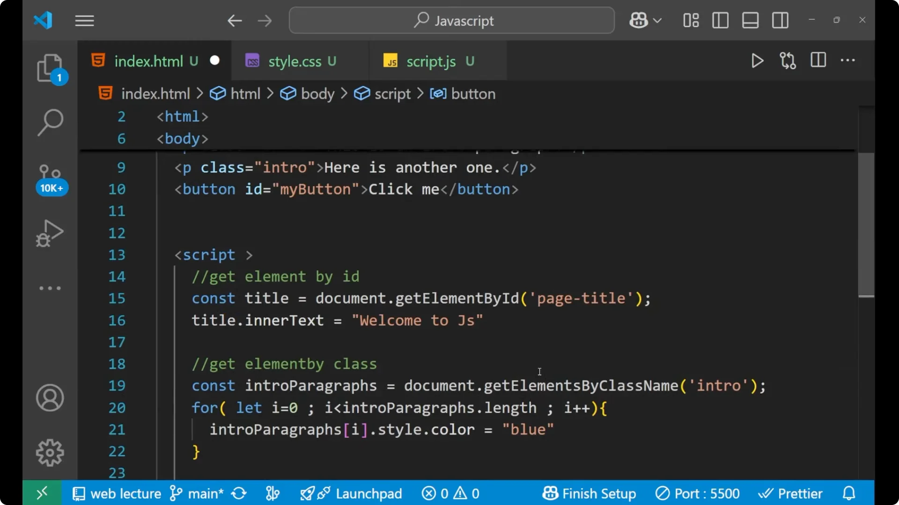Run the file with the play icon

click(x=757, y=61)
